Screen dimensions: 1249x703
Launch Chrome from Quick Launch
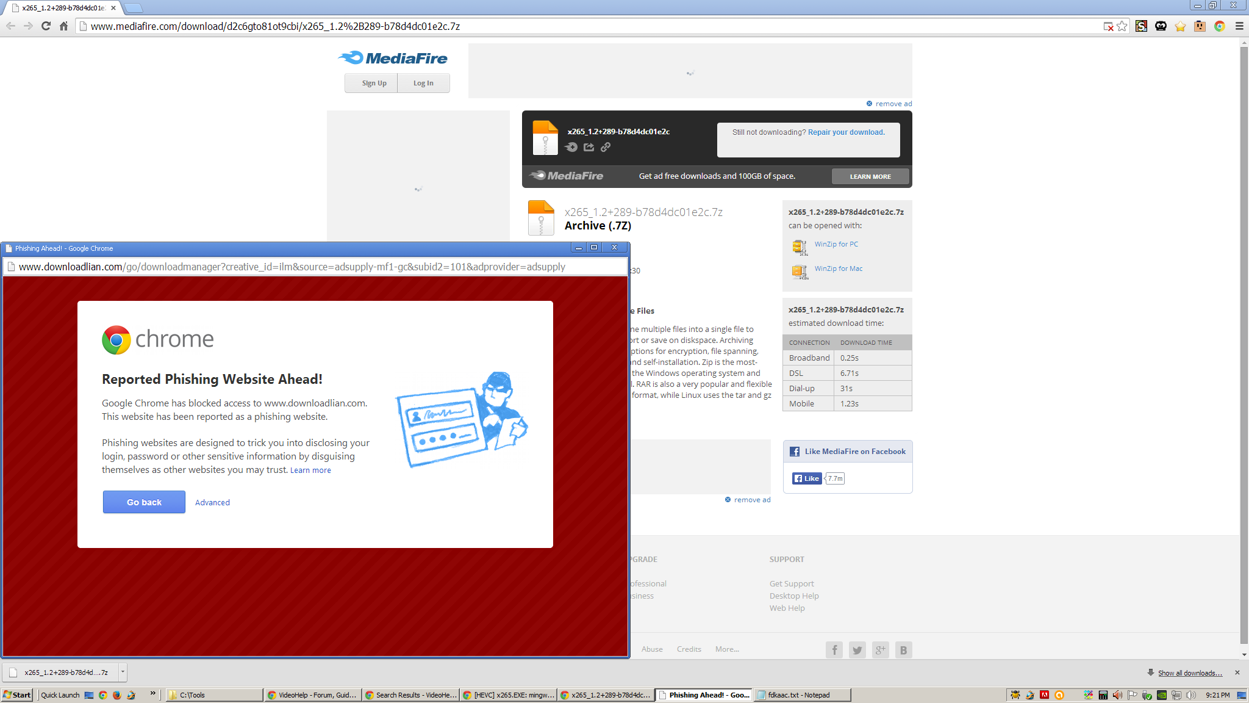102,695
